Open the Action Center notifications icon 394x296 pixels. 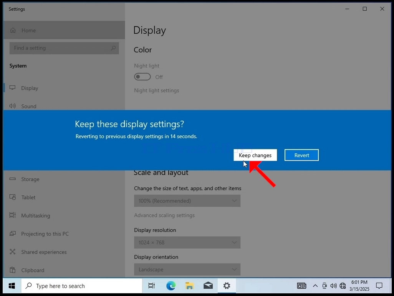(379, 286)
